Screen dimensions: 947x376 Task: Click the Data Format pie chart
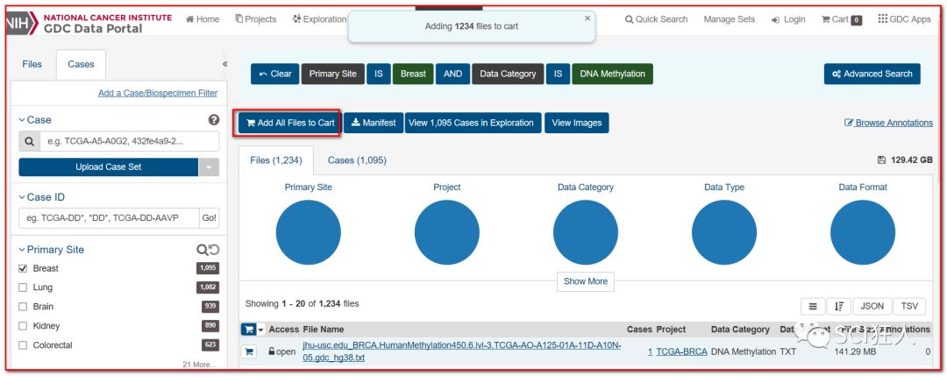click(x=863, y=232)
